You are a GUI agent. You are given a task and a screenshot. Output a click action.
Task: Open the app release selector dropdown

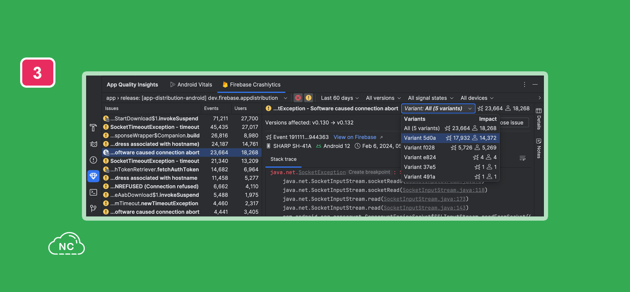pos(197,98)
